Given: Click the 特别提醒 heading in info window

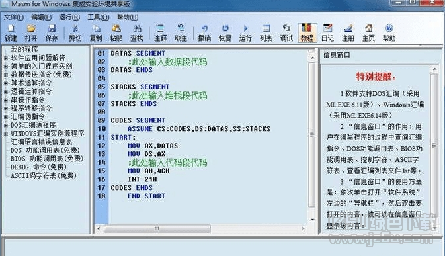Looking at the screenshot, I should coord(376,77).
